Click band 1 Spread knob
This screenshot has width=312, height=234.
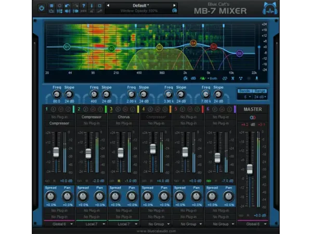pyautogui.click(x=51, y=196)
